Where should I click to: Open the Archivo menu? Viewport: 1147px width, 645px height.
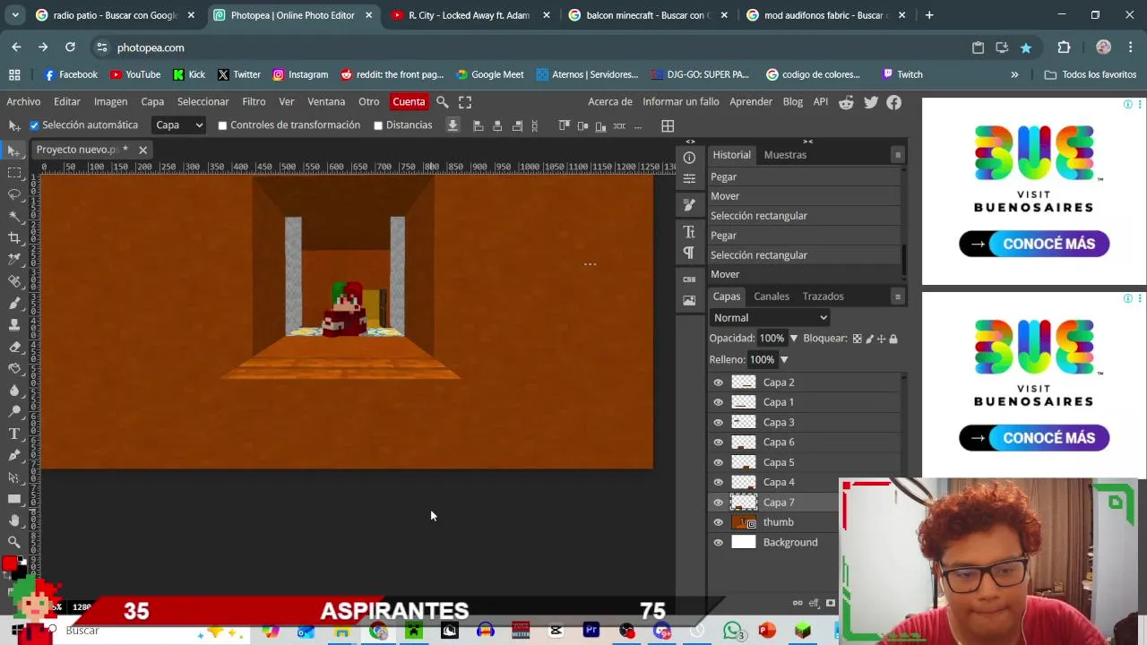(x=23, y=102)
